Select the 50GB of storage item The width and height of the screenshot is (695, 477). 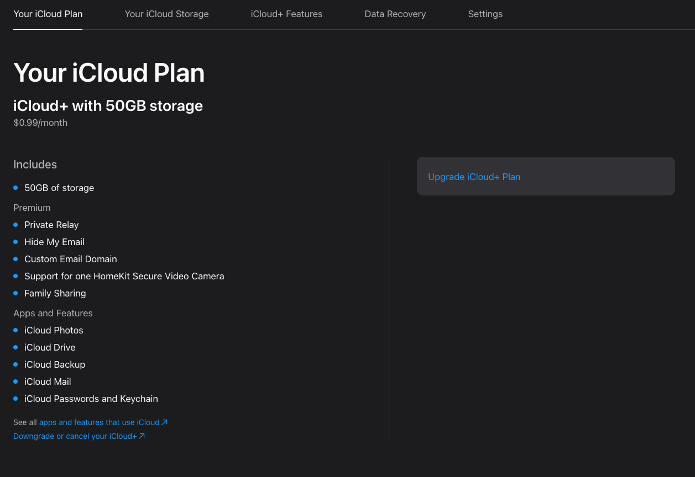pyautogui.click(x=59, y=188)
